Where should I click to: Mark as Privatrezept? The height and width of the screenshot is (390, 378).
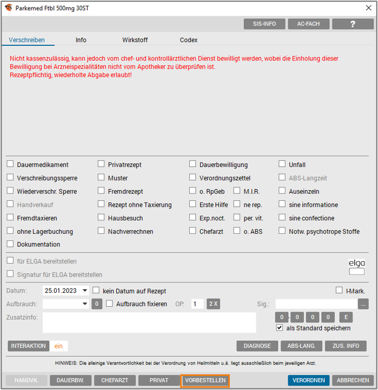coord(101,164)
